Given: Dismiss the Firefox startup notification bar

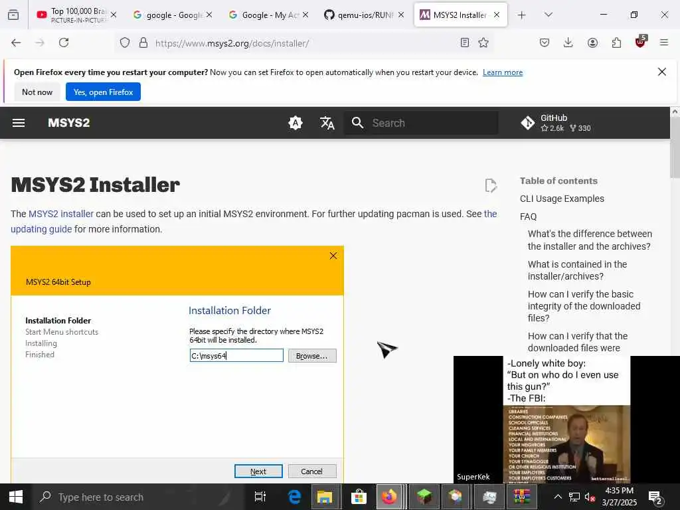Looking at the screenshot, I should [x=662, y=72].
